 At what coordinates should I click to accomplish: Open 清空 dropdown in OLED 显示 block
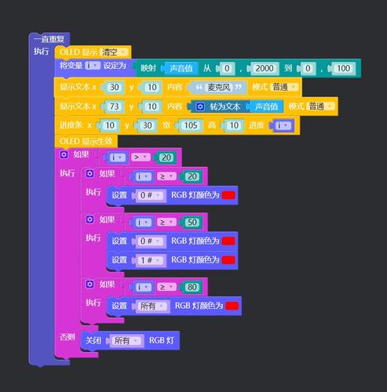[x=114, y=53]
